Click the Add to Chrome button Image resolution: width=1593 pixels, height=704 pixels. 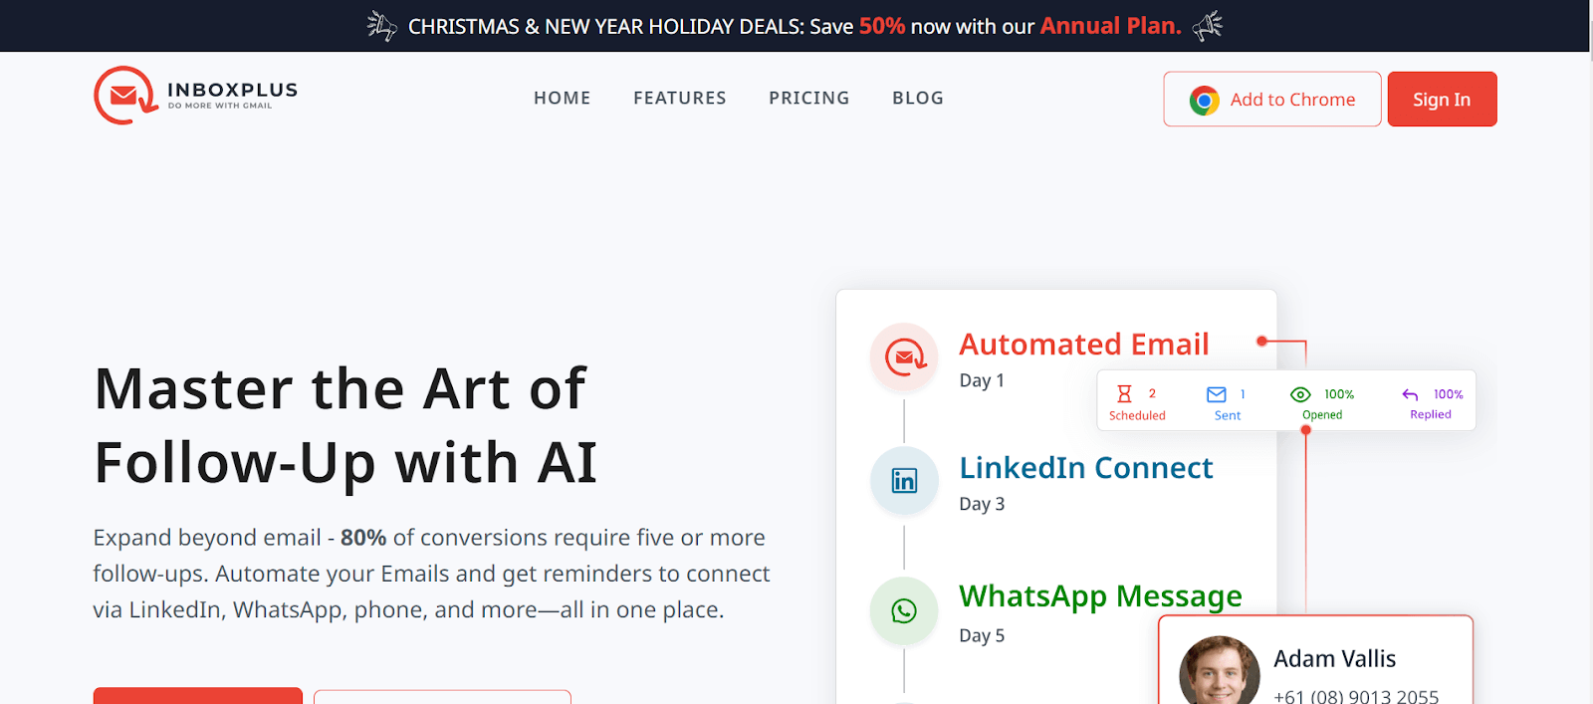click(1271, 99)
